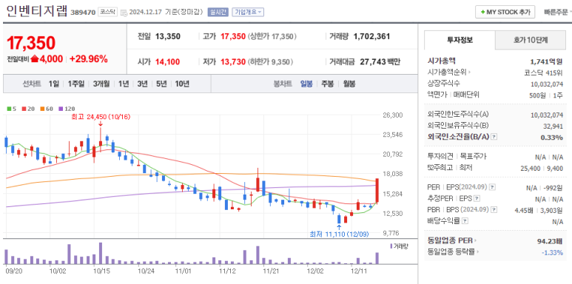
Task: Select the 1일 line chart period
Action: [53, 84]
